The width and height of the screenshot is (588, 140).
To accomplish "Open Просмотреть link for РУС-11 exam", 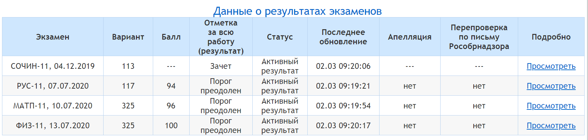I will pos(551,86).
